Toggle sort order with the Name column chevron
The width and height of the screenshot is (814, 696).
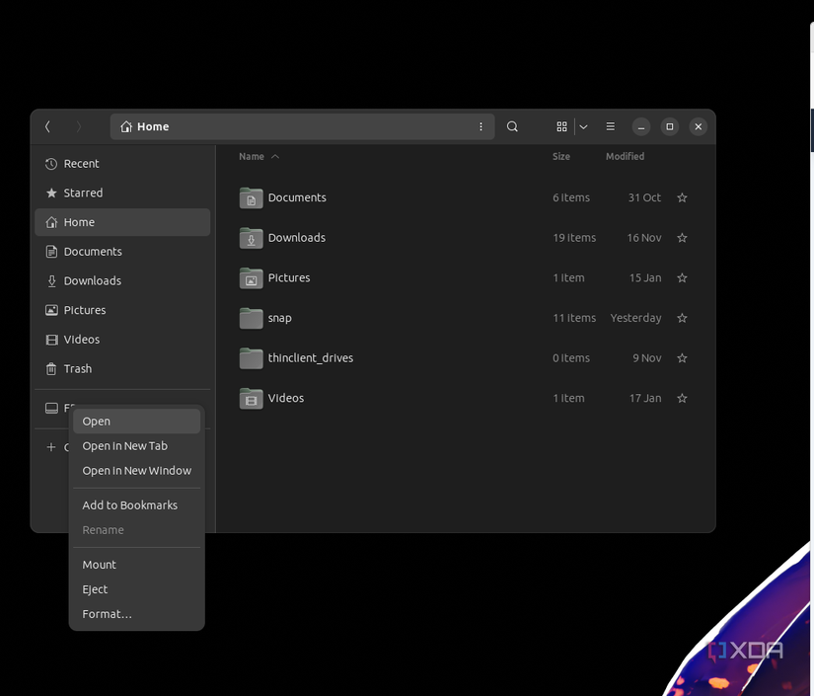[x=273, y=155]
